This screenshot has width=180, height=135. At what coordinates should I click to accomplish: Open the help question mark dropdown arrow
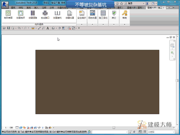(156, 4)
